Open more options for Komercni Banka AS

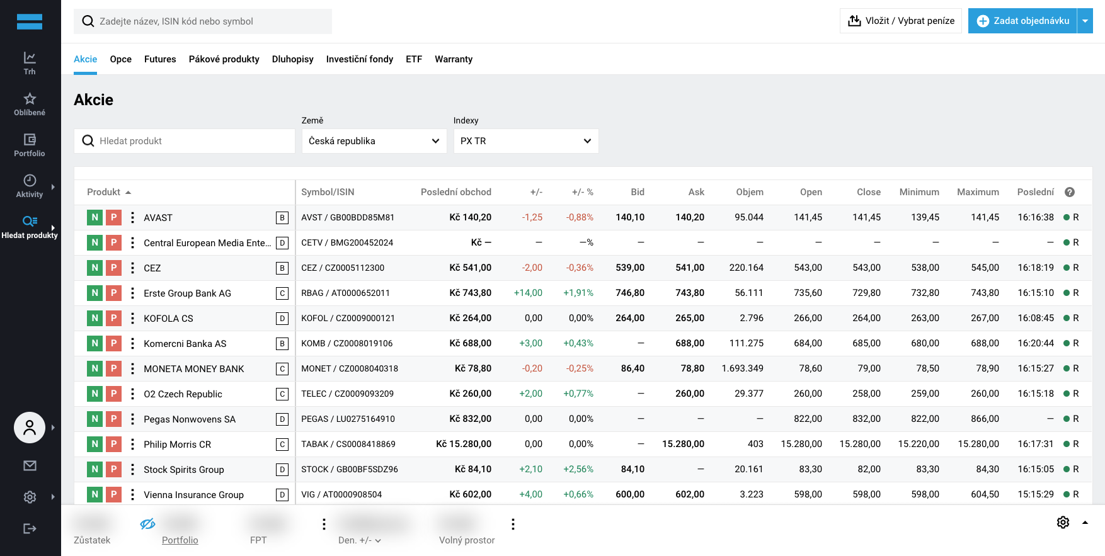132,343
